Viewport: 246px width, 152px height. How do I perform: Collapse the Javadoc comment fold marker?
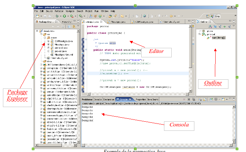[86, 39]
